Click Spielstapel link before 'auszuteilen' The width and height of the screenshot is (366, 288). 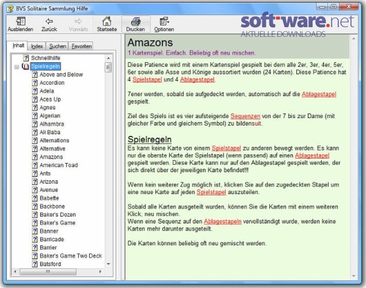click(211, 192)
